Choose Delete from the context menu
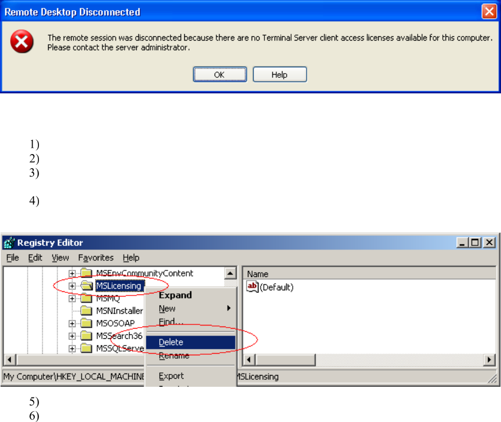 [x=191, y=342]
